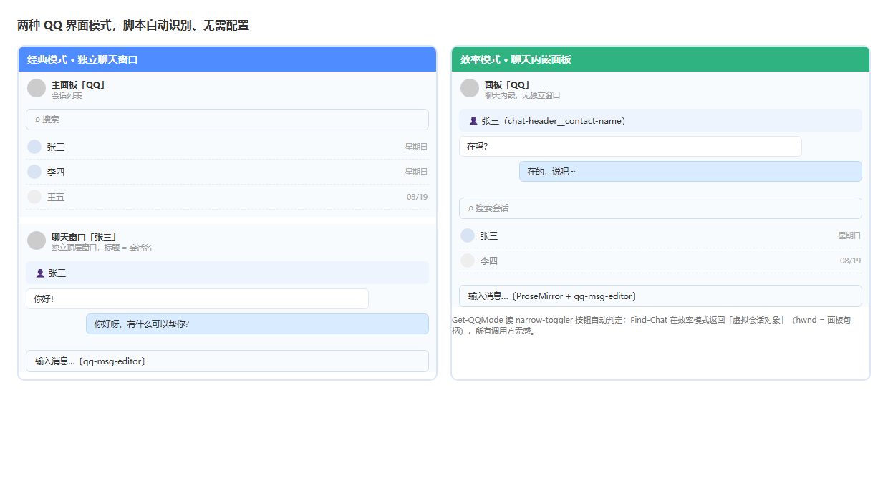Viewport: 888px width, 501px height.
Task: Click subtitle 会话列表 under 主面板
Action: point(67,95)
